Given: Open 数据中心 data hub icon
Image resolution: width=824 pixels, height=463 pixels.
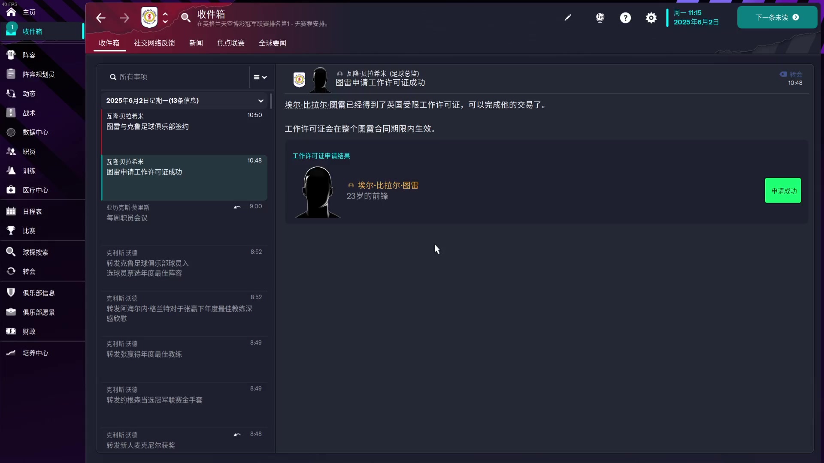Looking at the screenshot, I should [11, 132].
